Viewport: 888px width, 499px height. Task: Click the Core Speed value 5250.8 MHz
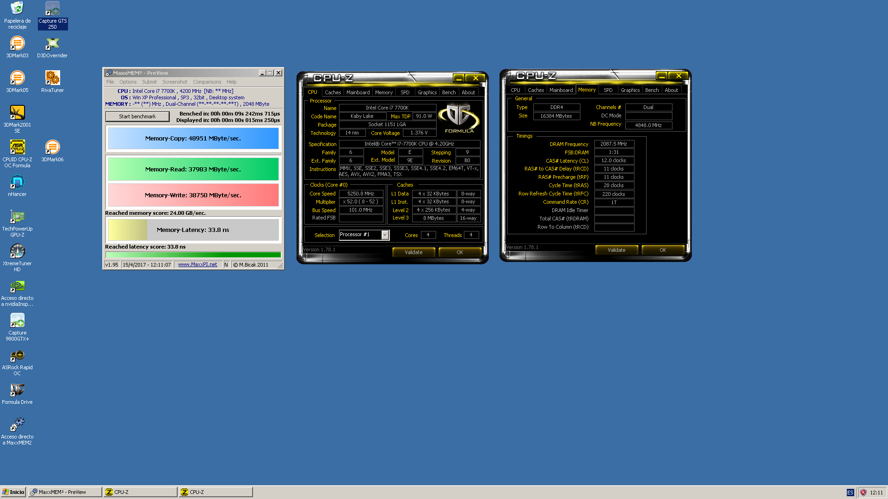[361, 194]
